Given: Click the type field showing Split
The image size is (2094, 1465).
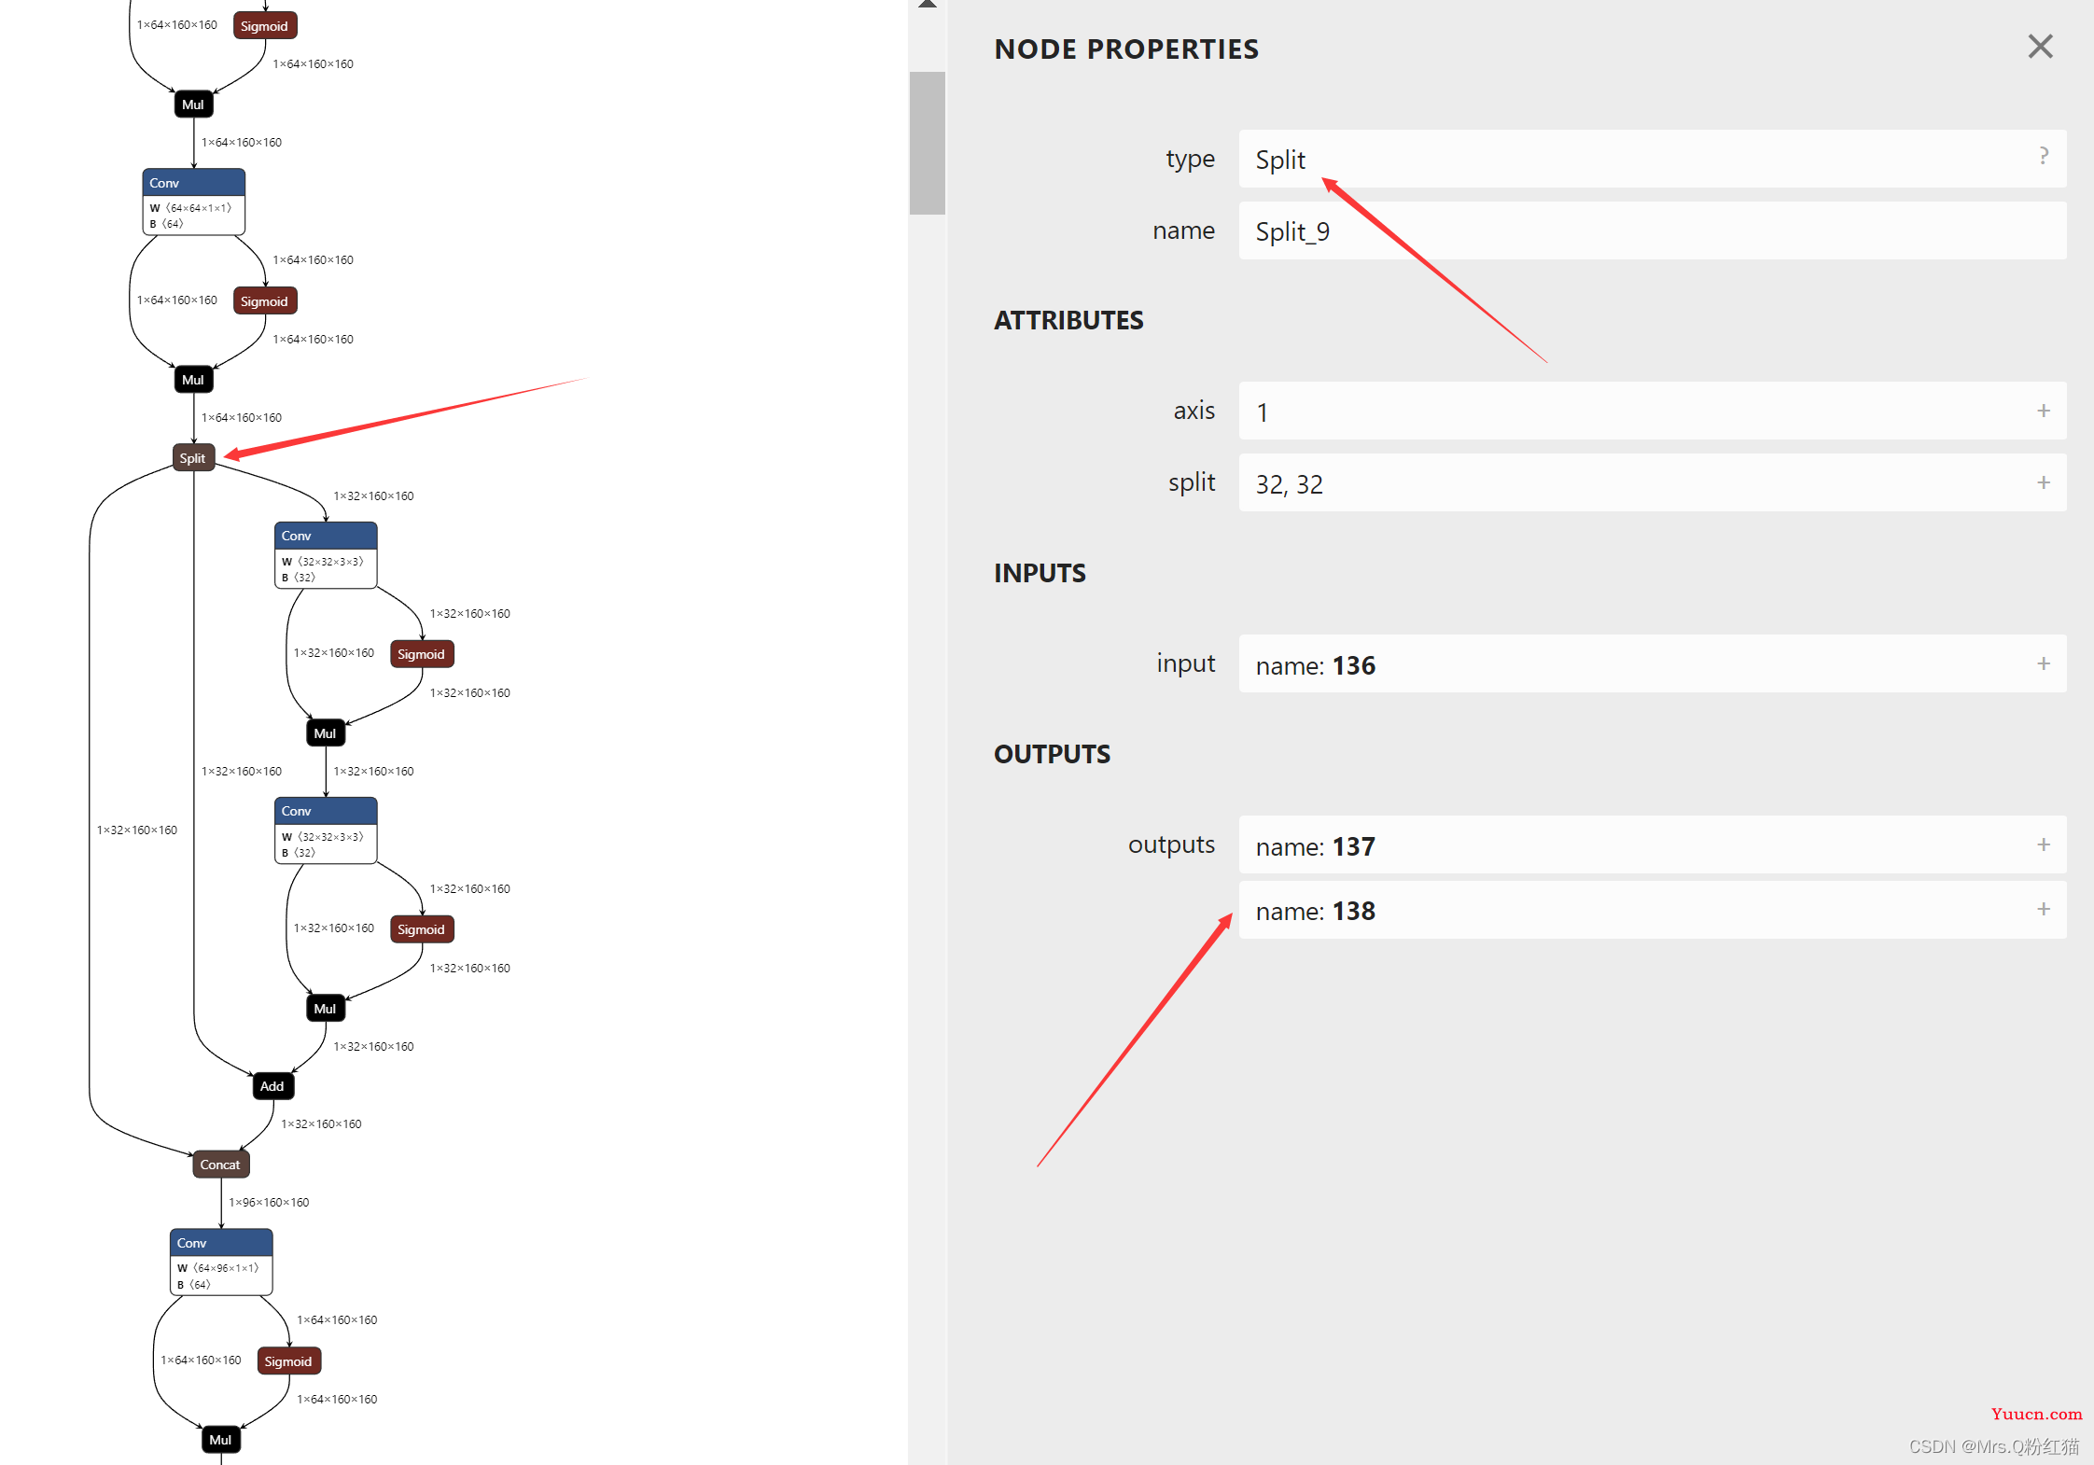Looking at the screenshot, I should (x=1652, y=159).
